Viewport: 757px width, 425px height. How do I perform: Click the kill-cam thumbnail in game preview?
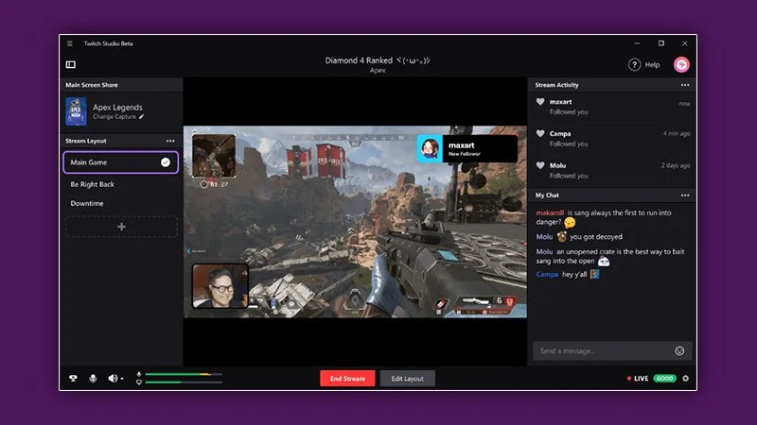[x=214, y=156]
